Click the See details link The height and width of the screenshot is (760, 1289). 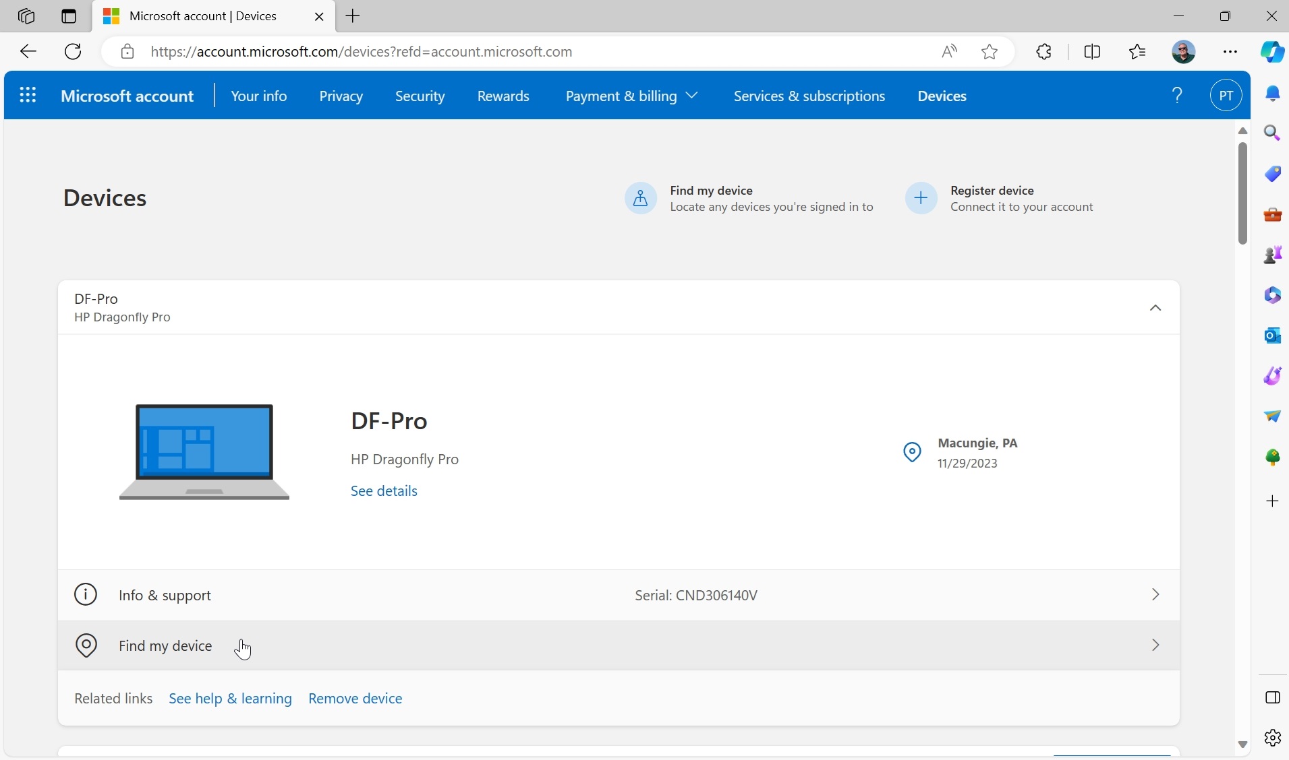(384, 491)
